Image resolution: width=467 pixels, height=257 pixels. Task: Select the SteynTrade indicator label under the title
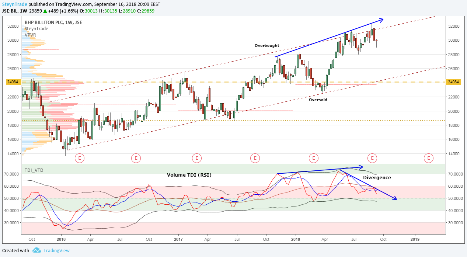(37, 28)
